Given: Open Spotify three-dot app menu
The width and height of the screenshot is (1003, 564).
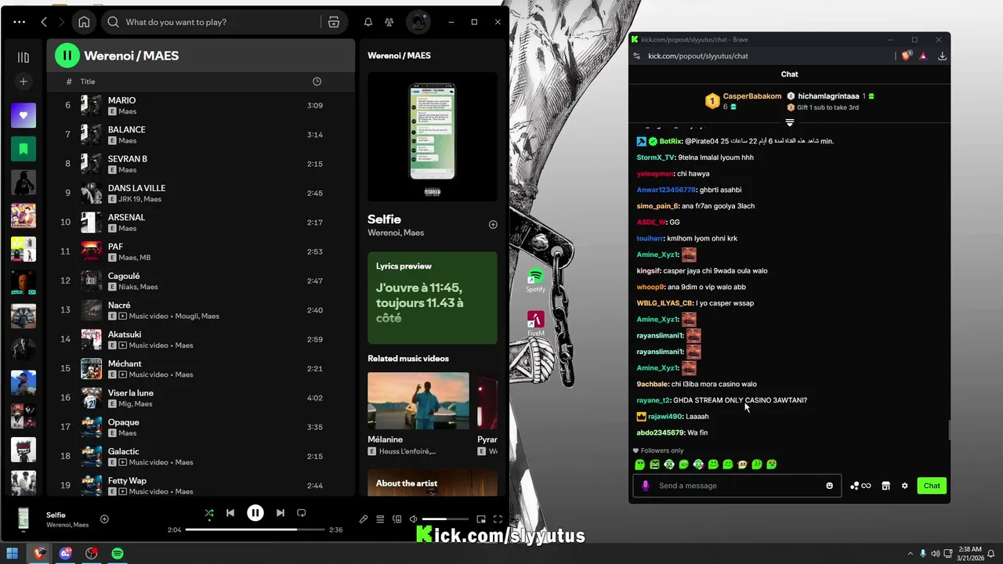Looking at the screenshot, I should click(x=20, y=22).
